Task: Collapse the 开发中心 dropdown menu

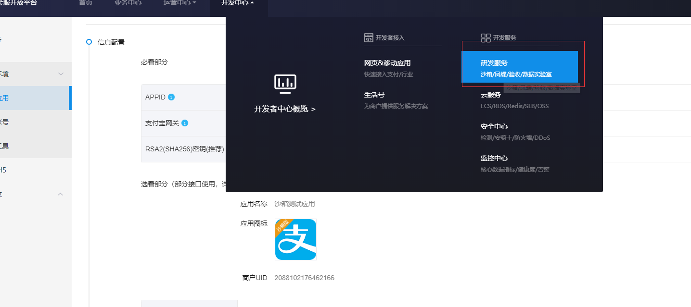Action: (238, 3)
